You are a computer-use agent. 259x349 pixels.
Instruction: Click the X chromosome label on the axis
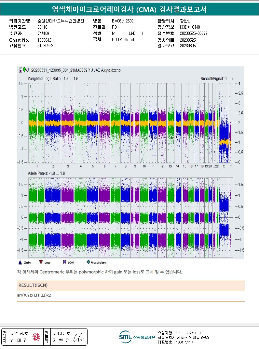coord(224,166)
